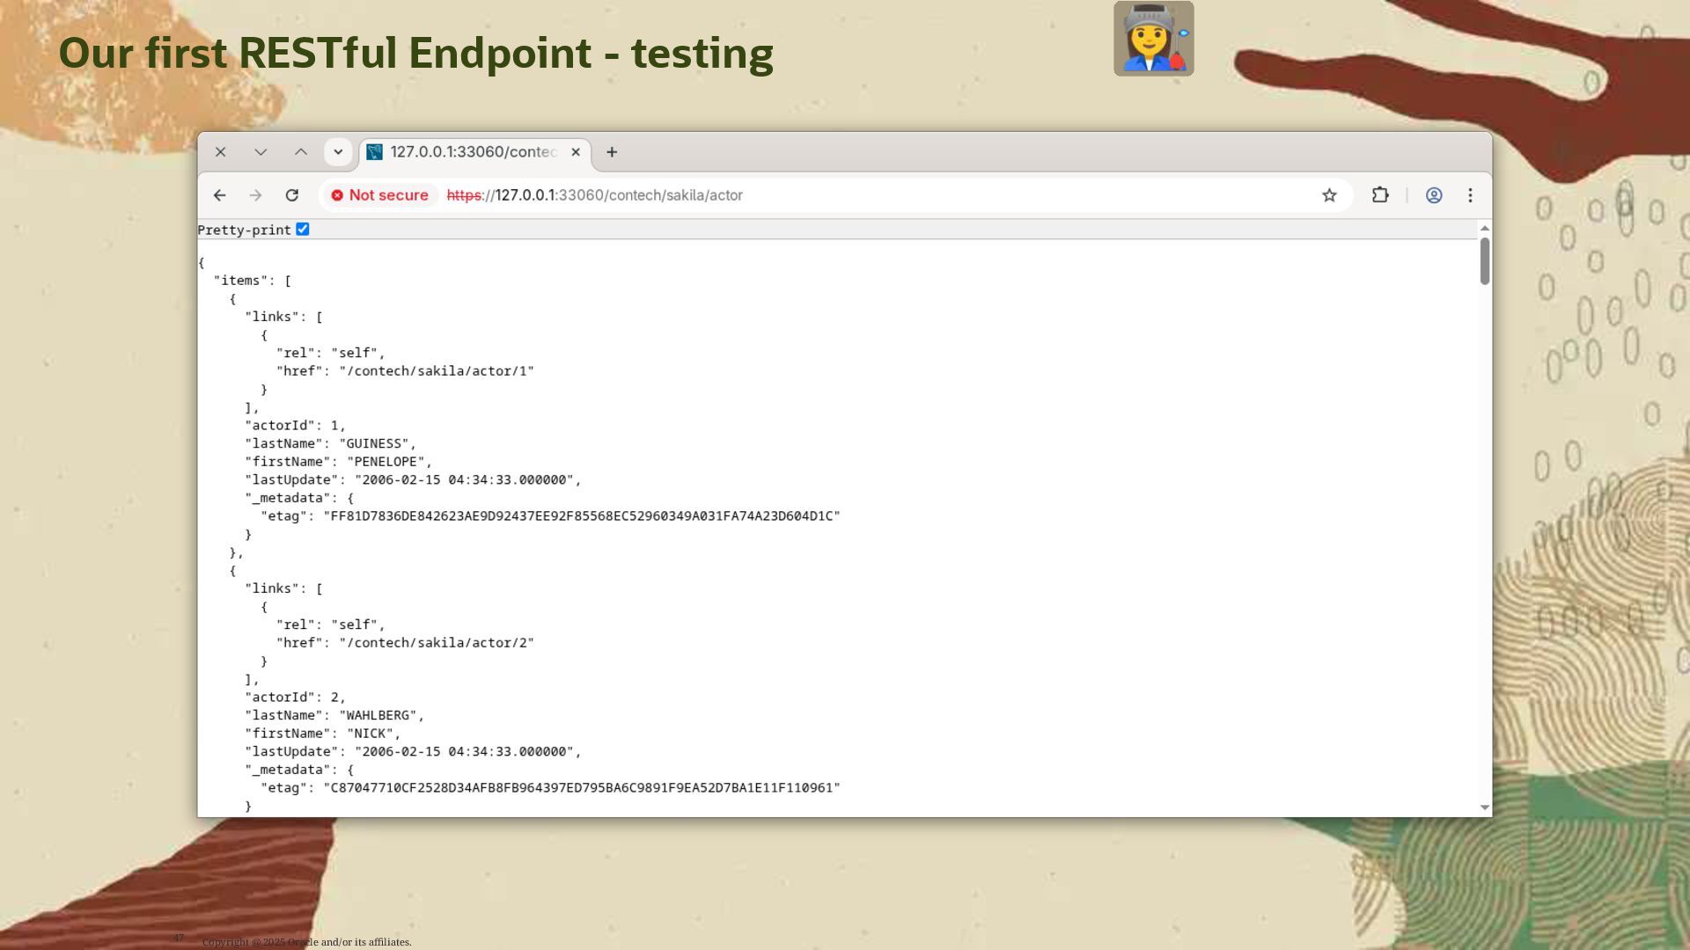
Task: Click the scrollbar down arrow
Action: point(1485,807)
